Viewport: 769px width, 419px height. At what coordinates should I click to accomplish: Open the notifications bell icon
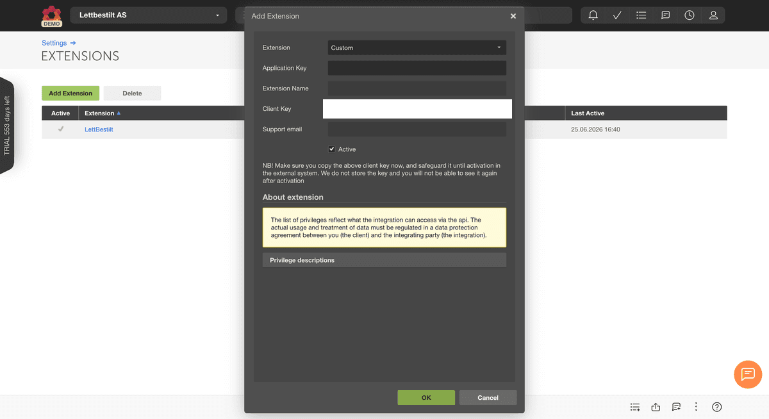point(593,15)
